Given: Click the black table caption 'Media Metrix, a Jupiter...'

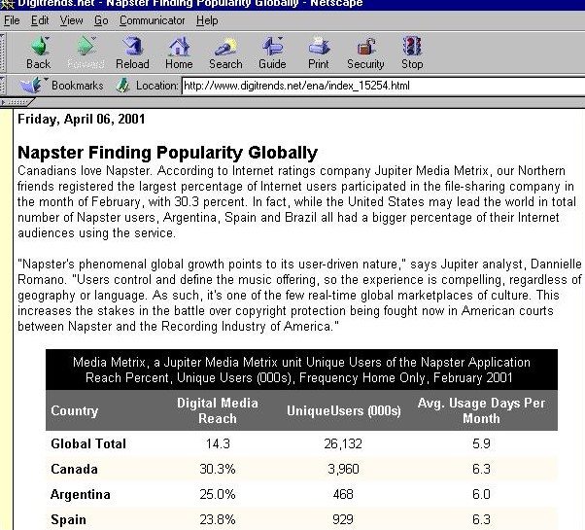Looking at the screenshot, I should point(302,370).
